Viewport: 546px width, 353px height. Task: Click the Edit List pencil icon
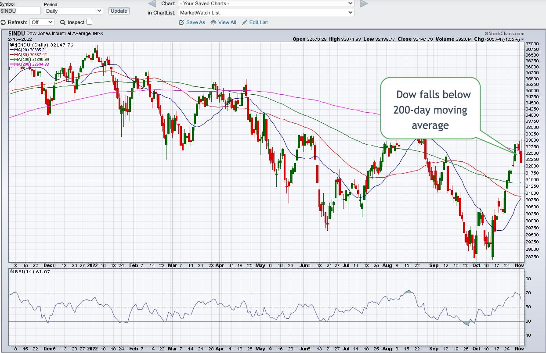(245, 22)
